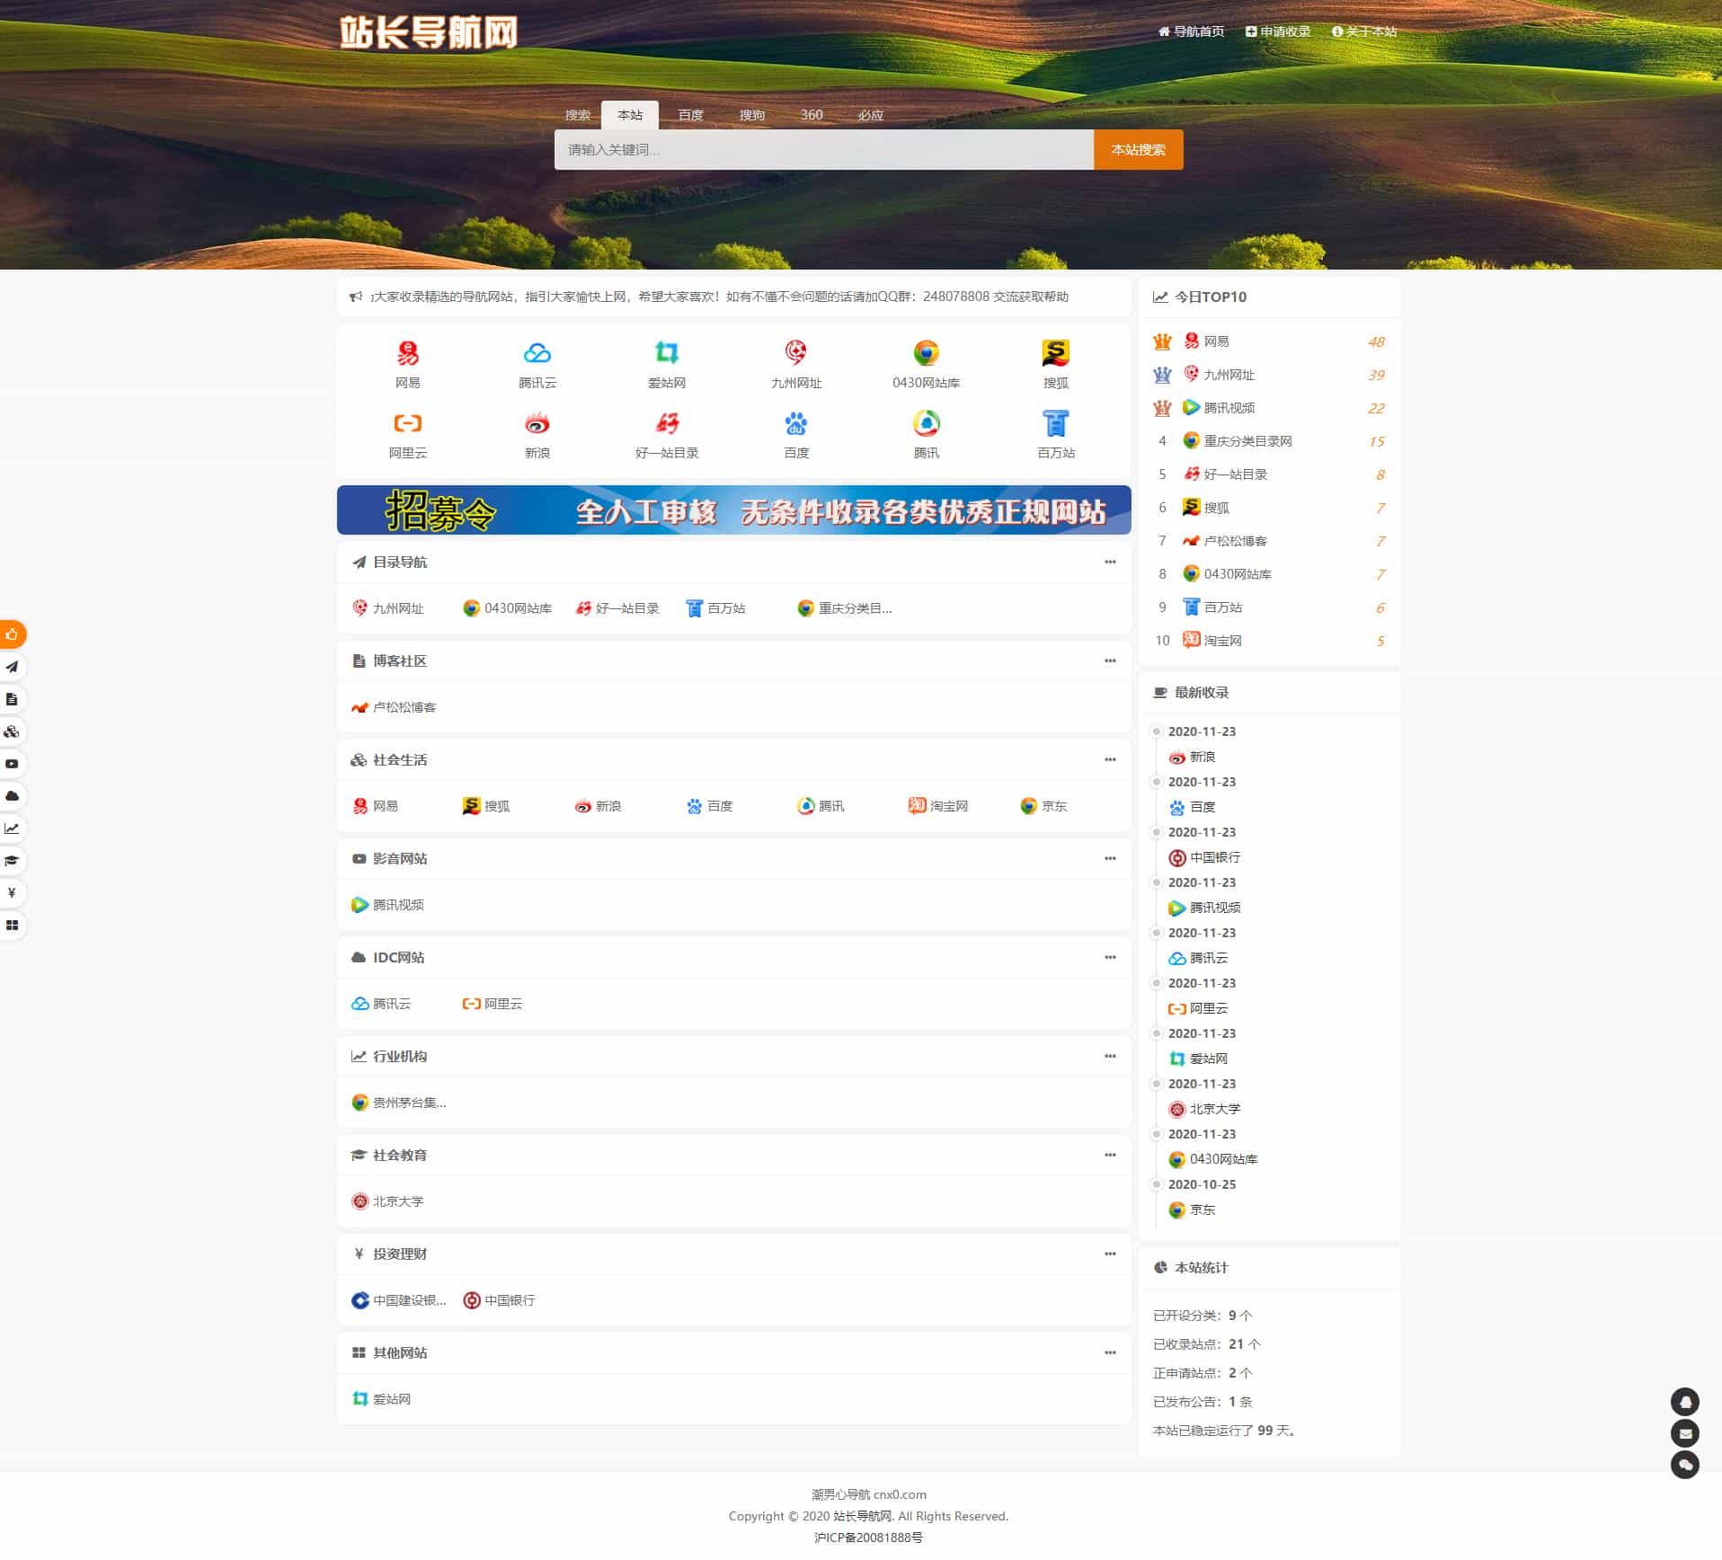Open the 九州网址 icon in the featured grid

pyautogui.click(x=796, y=353)
